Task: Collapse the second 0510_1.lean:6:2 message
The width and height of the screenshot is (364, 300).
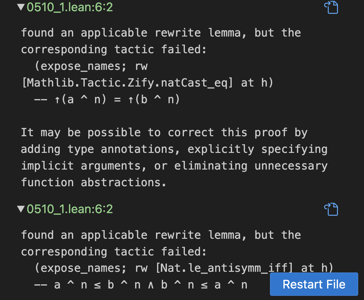Action: coord(21,209)
